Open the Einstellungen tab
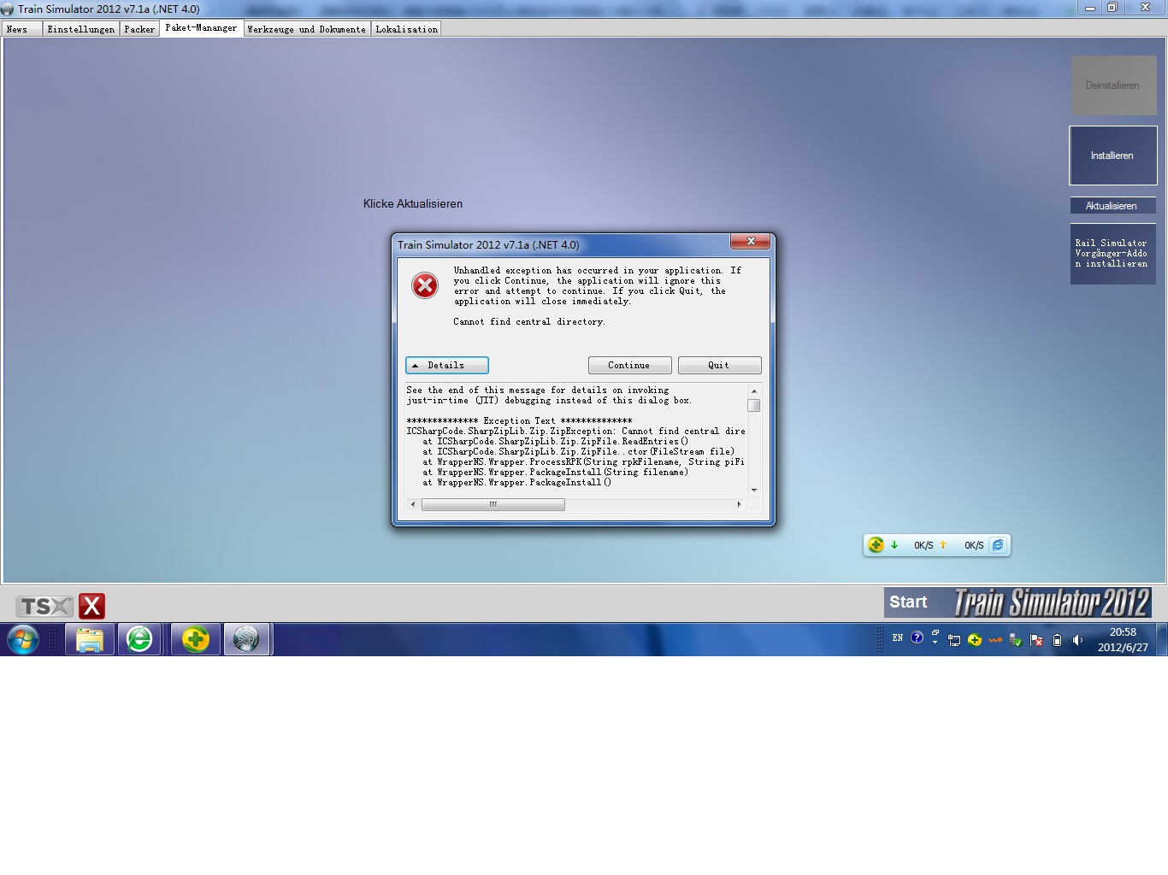 coord(81,29)
